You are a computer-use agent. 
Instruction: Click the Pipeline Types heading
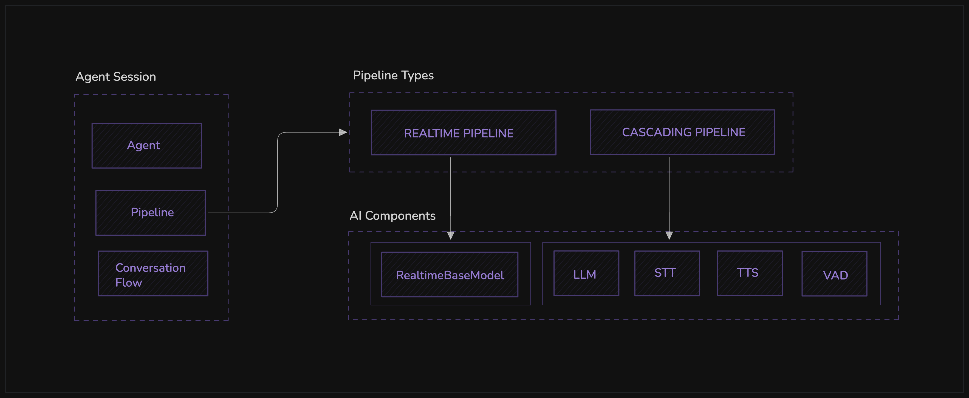coord(393,76)
